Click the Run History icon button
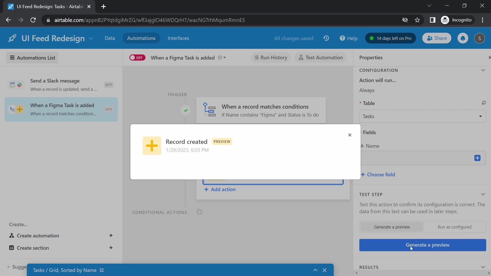Image resolution: width=491 pixels, height=276 pixels. (271, 57)
